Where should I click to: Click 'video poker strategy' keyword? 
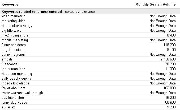(17, 26)
